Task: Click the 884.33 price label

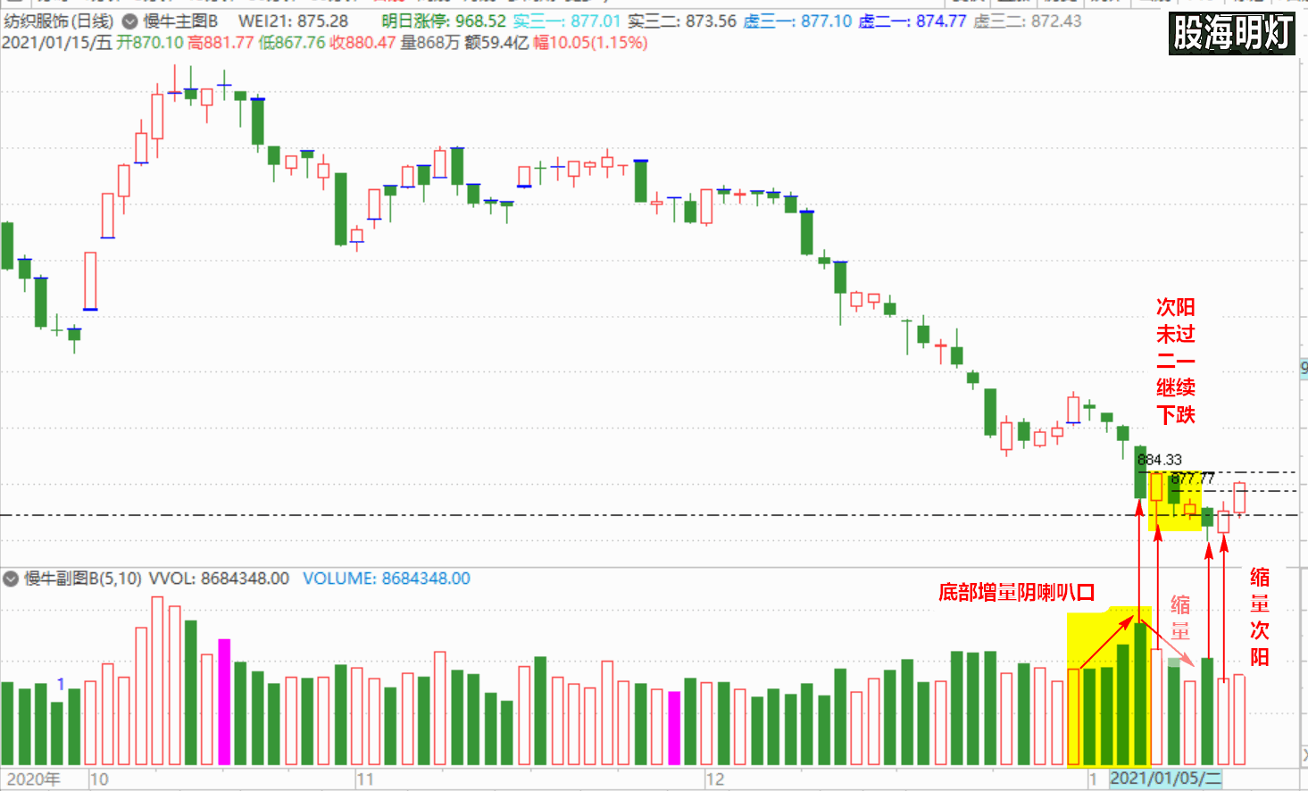Action: pyautogui.click(x=1160, y=460)
